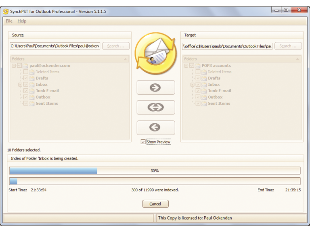
Task: Select the Sent Items label in Source tree
Action: pos(47,104)
